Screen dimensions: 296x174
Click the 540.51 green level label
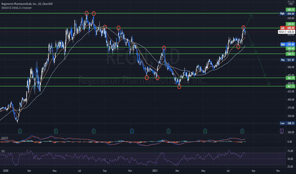290,54
